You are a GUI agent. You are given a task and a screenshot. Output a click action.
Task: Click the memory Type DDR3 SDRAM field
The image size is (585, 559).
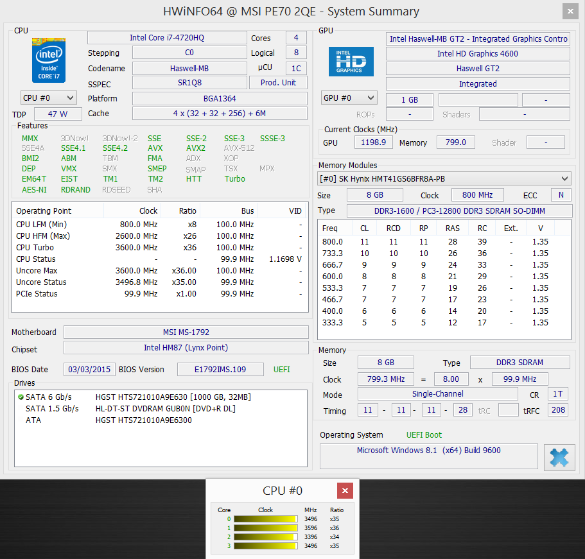click(x=520, y=362)
